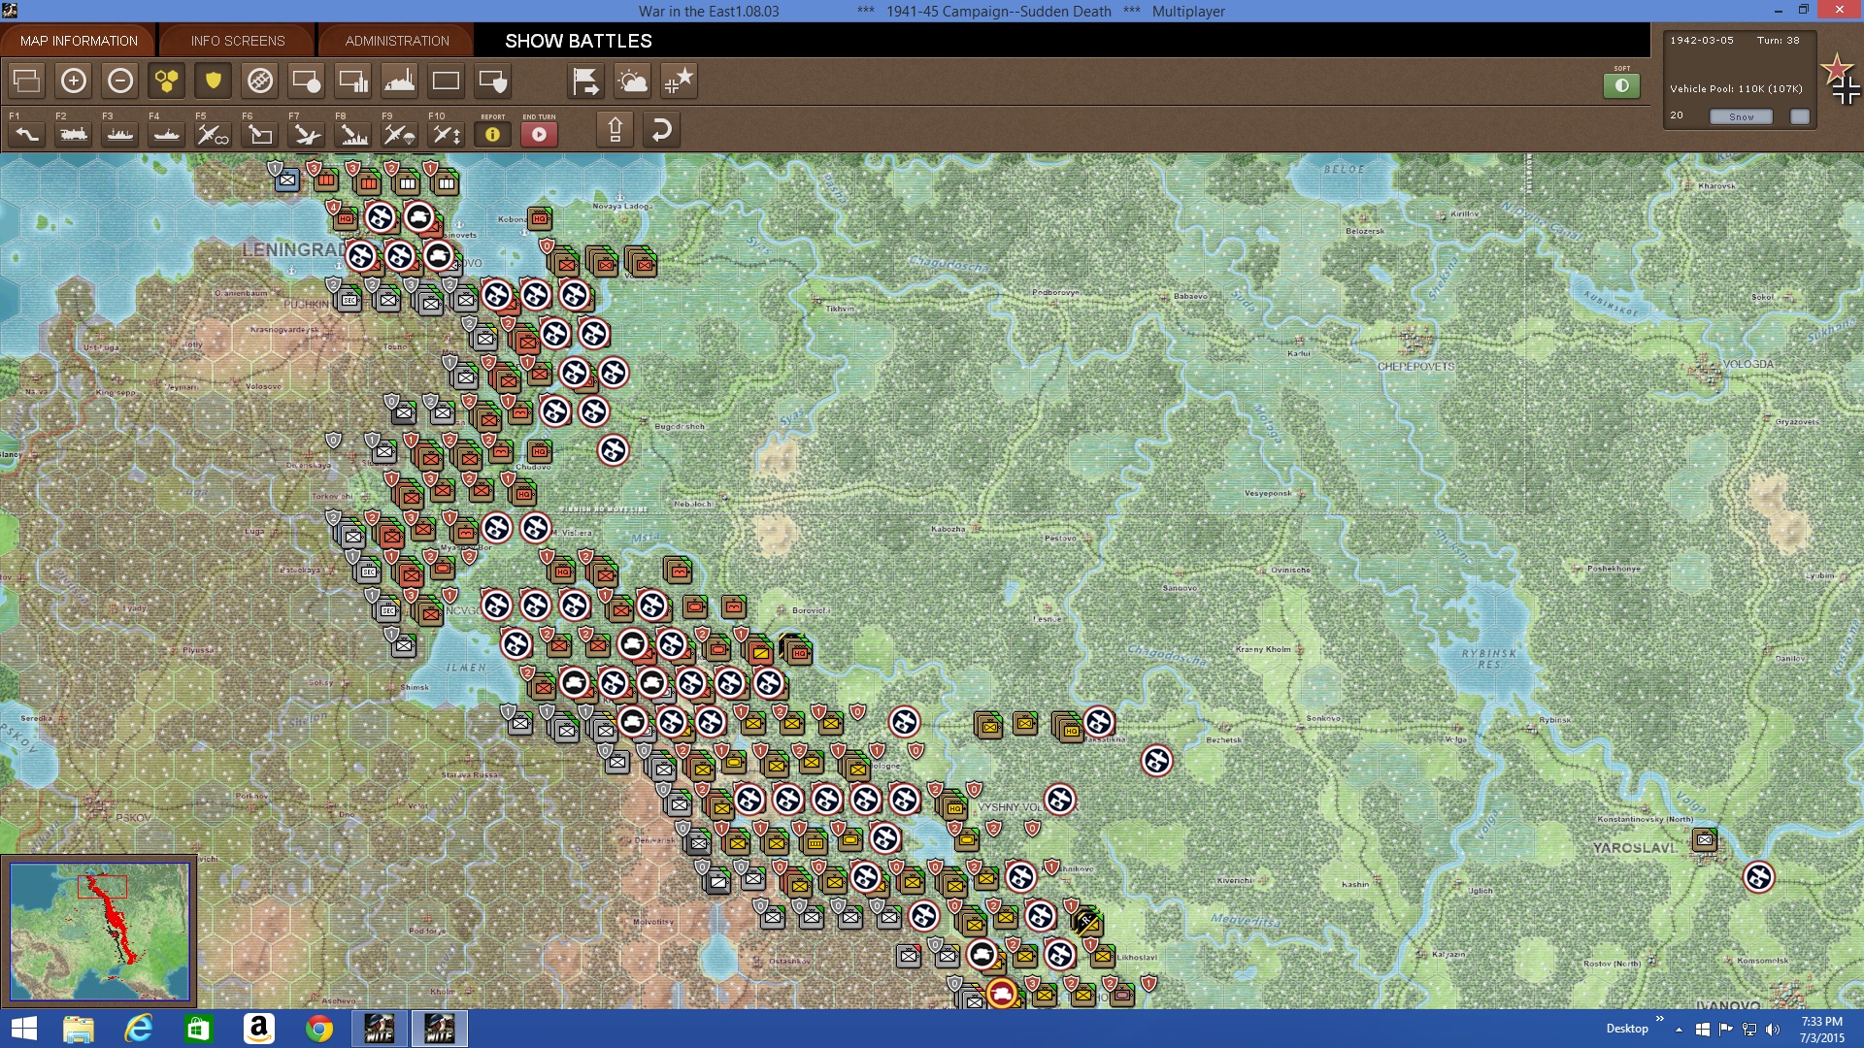This screenshot has width=1864, height=1048.
Task: Click the date 1942-03-05
Action: [1701, 40]
